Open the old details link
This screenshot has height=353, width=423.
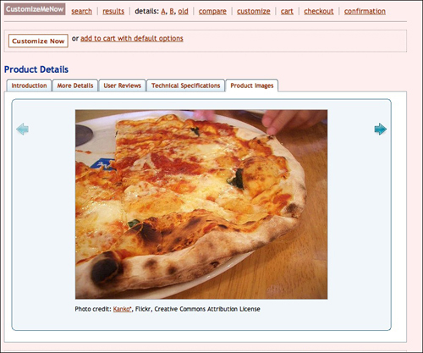pos(183,11)
